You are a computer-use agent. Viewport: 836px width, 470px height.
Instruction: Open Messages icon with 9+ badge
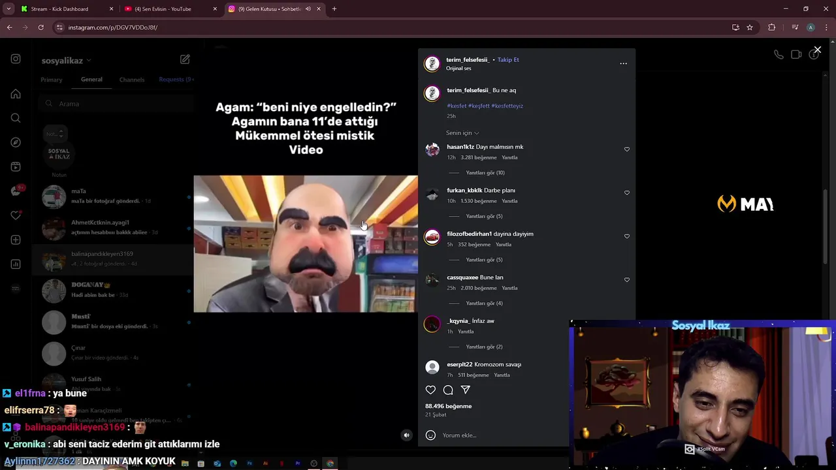click(16, 191)
